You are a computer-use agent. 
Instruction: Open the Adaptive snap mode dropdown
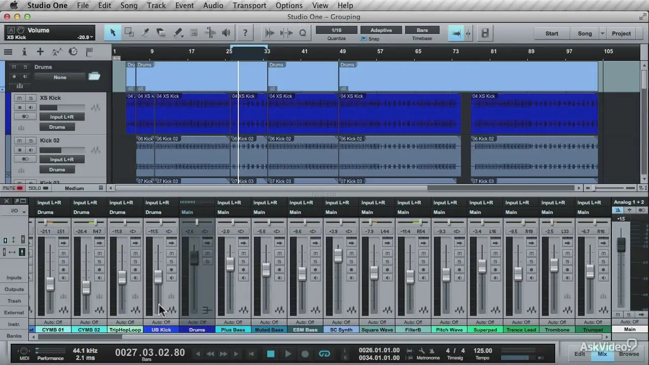(x=381, y=30)
